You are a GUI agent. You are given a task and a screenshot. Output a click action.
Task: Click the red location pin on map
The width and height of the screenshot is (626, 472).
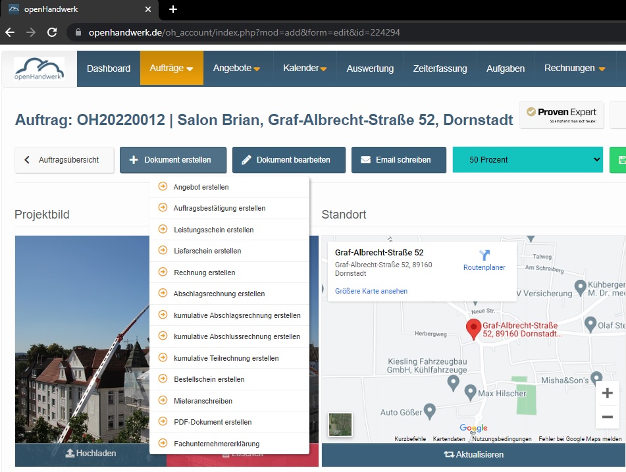tap(473, 328)
